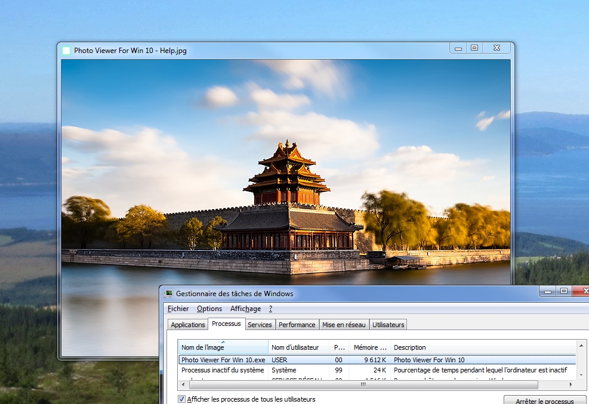This screenshot has width=589, height=404.
Task: Click the Système user name cell
Action: pyautogui.click(x=283, y=370)
